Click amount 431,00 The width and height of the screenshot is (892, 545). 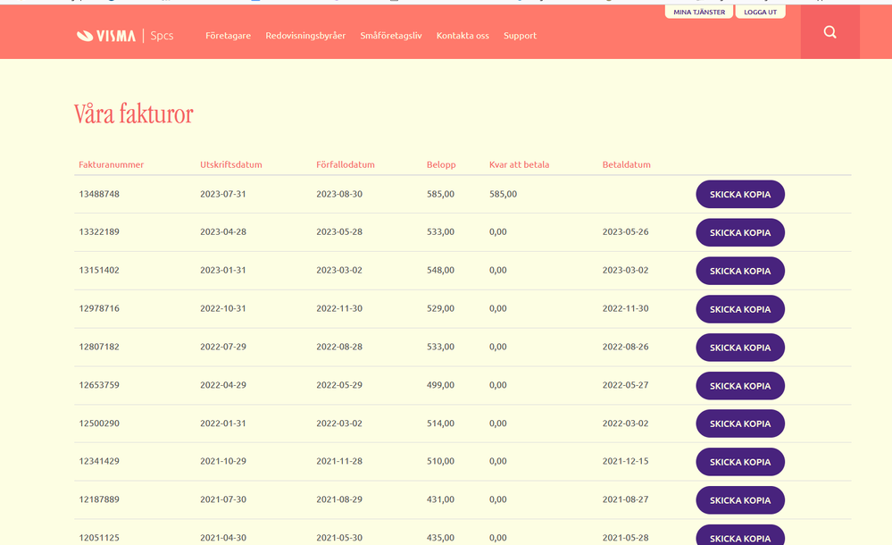[440, 499]
